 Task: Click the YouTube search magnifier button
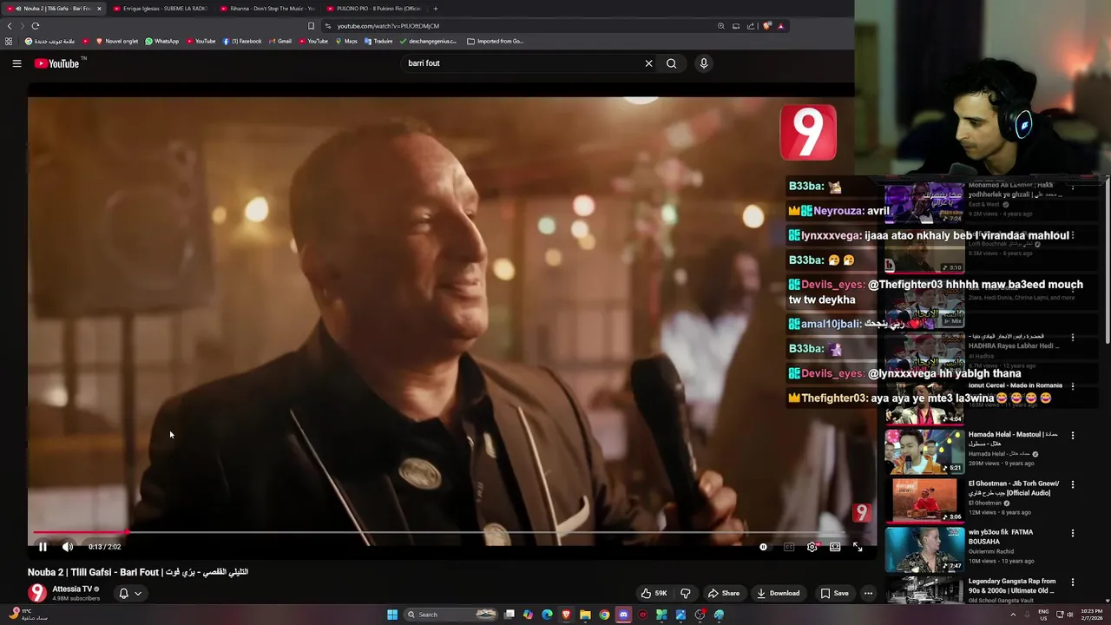[671, 63]
